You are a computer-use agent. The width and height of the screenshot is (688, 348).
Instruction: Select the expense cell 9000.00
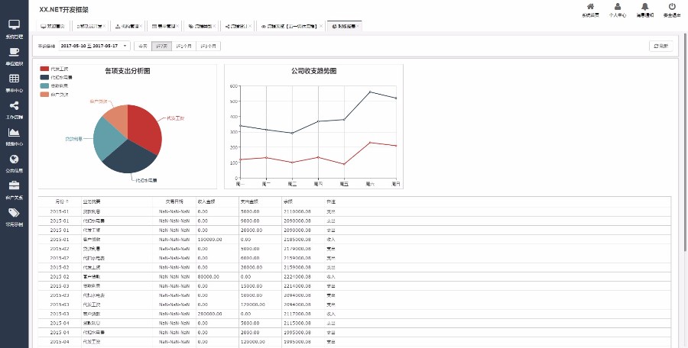pyautogui.click(x=261, y=221)
